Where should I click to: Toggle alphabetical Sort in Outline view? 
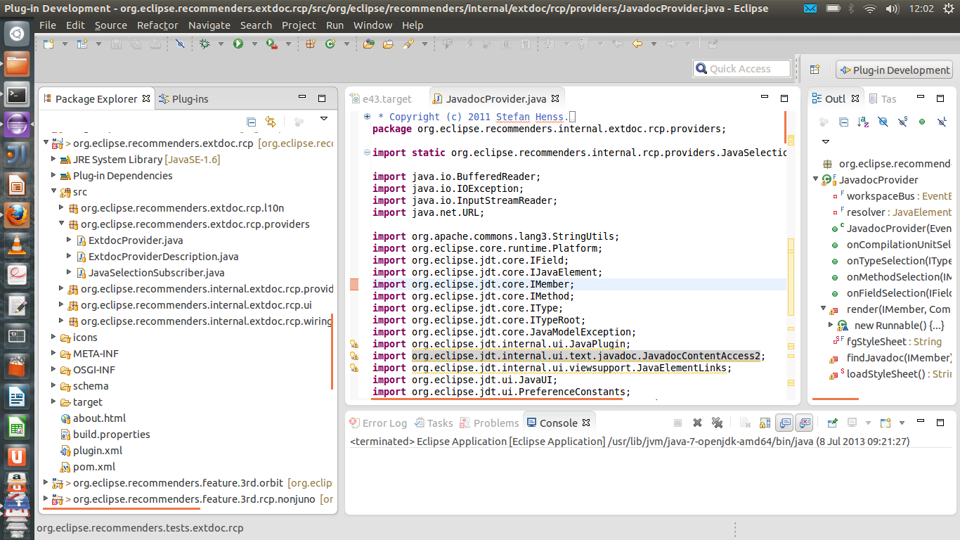[x=864, y=122]
